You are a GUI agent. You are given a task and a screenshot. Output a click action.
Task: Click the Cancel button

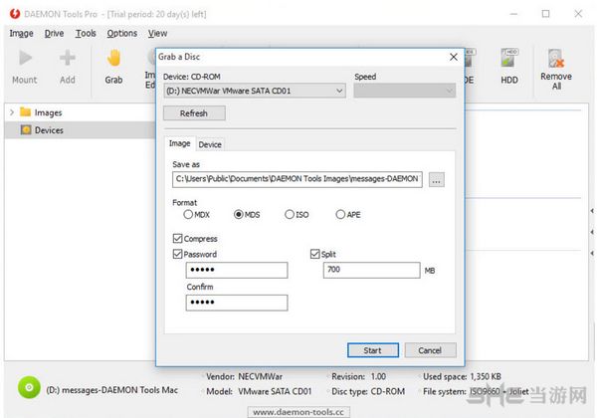[x=430, y=350]
